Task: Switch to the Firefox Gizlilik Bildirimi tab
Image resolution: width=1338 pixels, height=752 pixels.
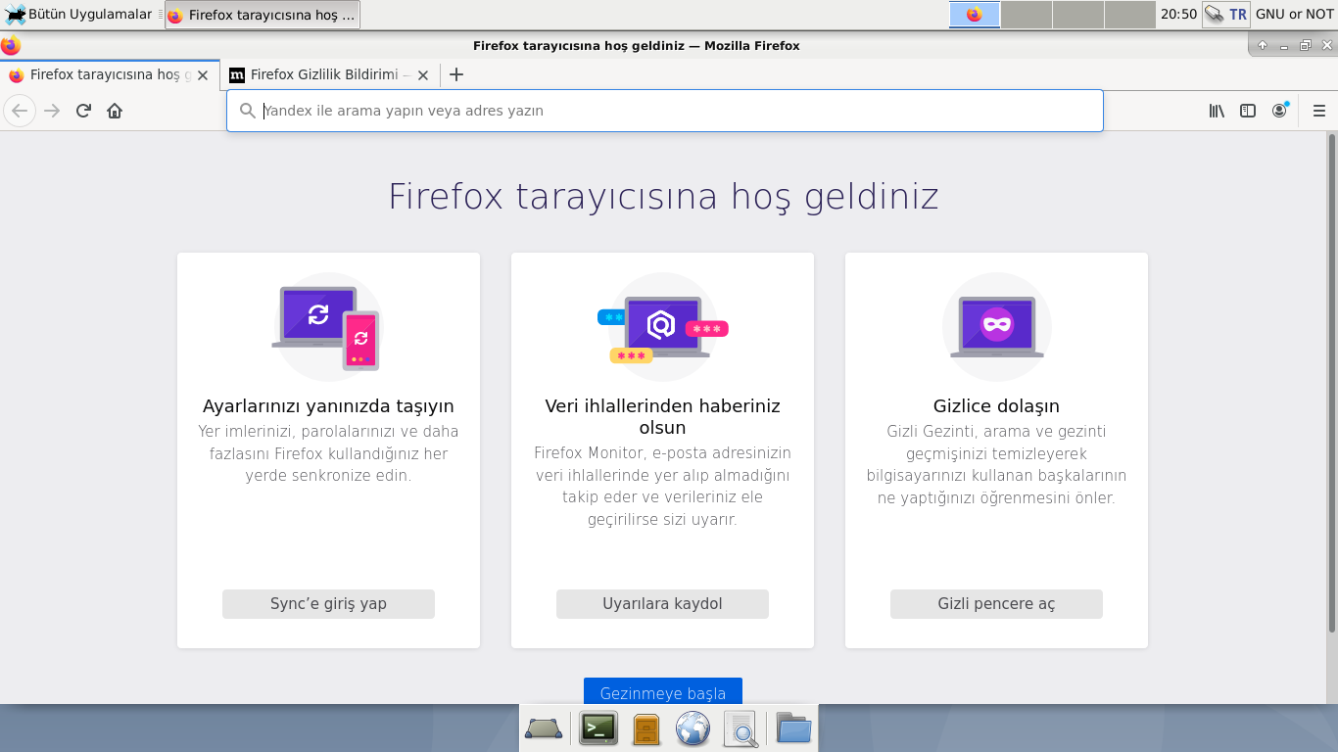Action: pyautogui.click(x=330, y=74)
